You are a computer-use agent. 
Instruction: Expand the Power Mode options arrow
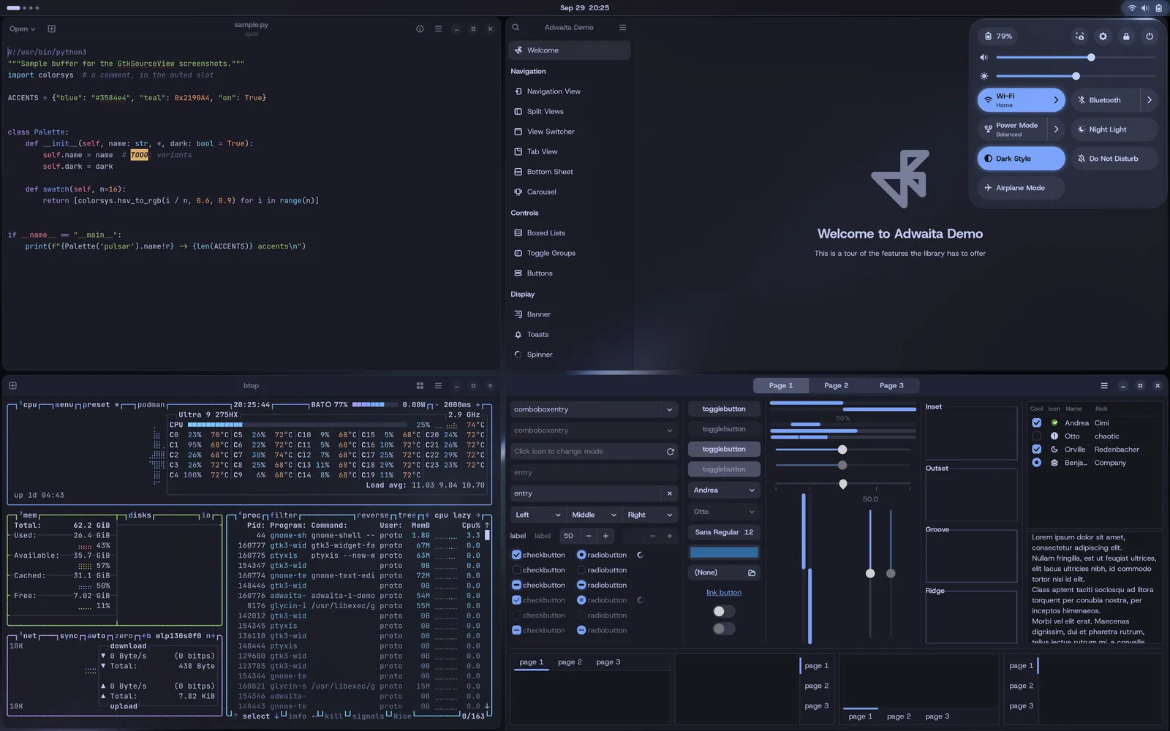(x=1056, y=129)
